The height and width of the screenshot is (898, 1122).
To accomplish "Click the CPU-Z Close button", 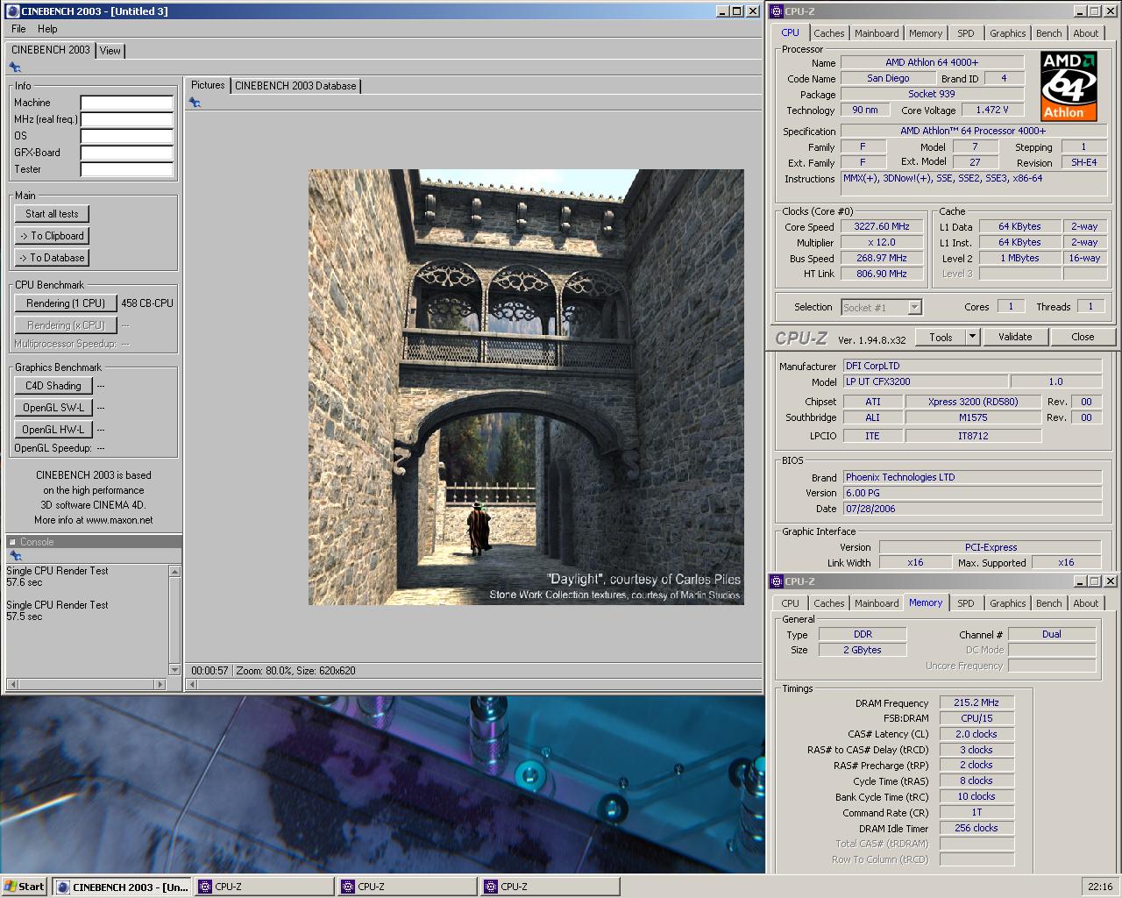I will [1083, 337].
